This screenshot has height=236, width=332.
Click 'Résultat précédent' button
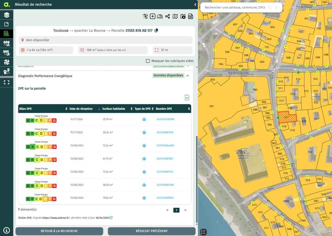point(152,231)
